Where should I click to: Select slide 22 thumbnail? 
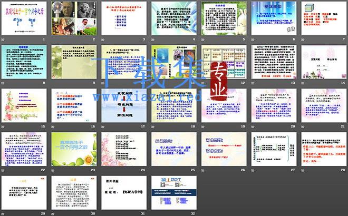click(24, 149)
